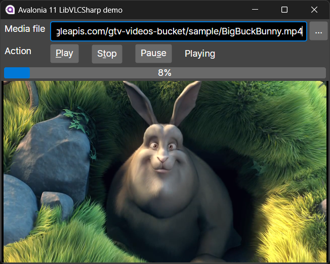This screenshot has width=330, height=264.
Task: Close the LibVLCSharp demo window
Action: 314,10
